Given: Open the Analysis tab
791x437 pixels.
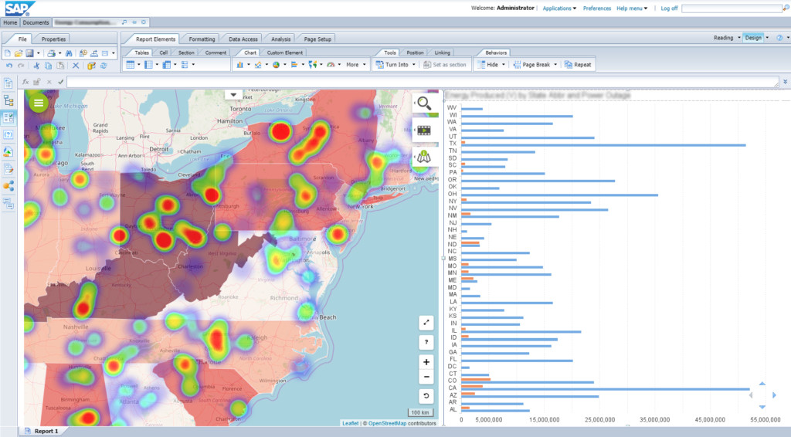Looking at the screenshot, I should point(280,39).
